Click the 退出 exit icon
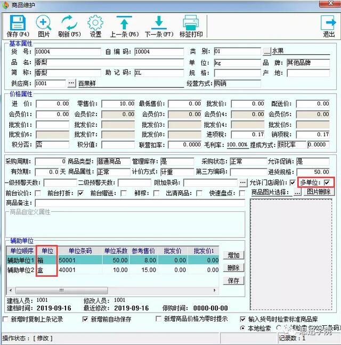 (x=328, y=23)
